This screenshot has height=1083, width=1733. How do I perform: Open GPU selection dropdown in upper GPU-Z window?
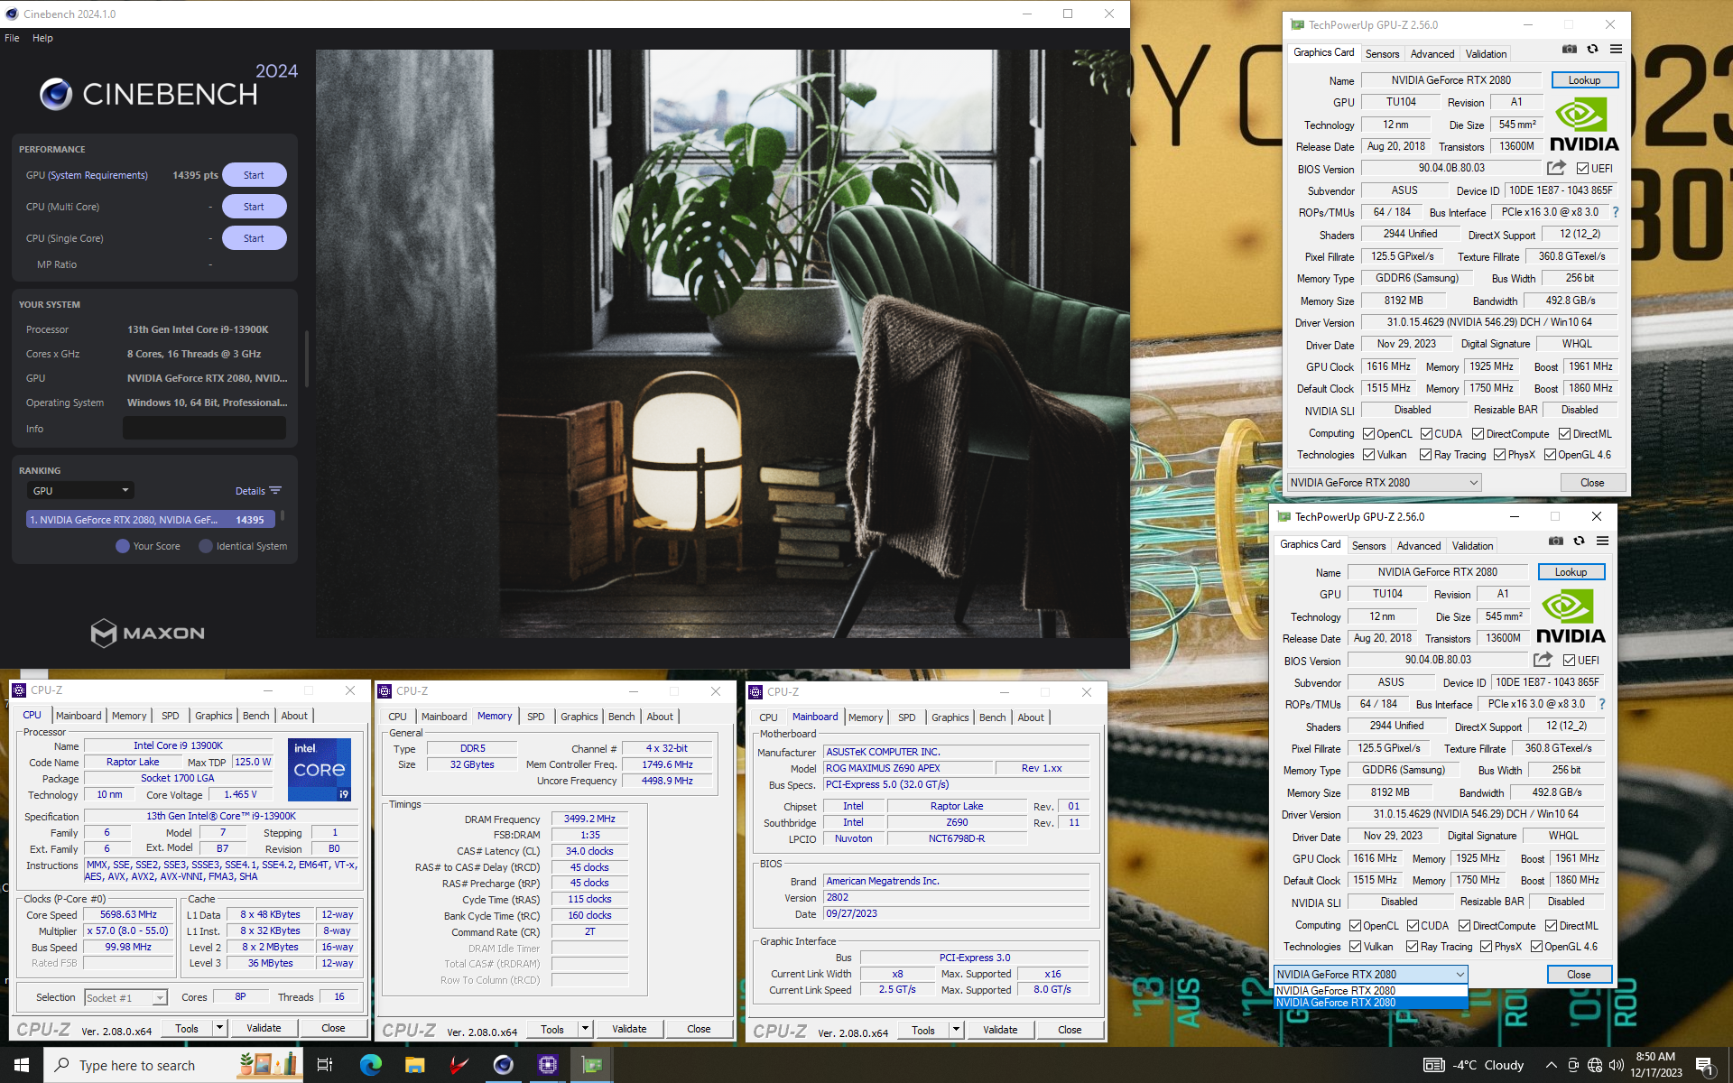pos(1384,483)
